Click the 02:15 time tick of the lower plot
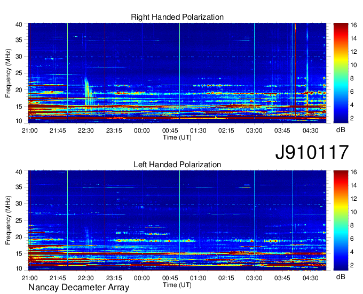Screen dimensions: 363x294 (226, 278)
